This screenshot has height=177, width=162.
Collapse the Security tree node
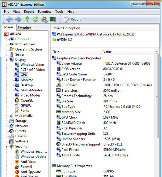(6, 147)
